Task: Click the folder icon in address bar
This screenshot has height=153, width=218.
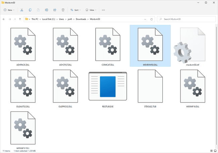Action: (x=26, y=19)
